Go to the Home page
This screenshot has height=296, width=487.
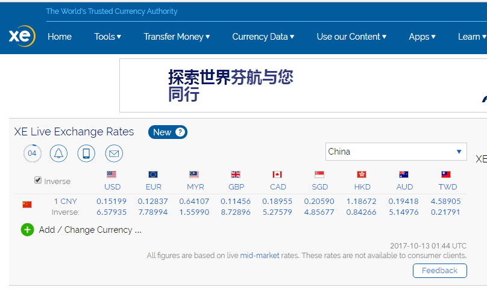[x=60, y=37]
